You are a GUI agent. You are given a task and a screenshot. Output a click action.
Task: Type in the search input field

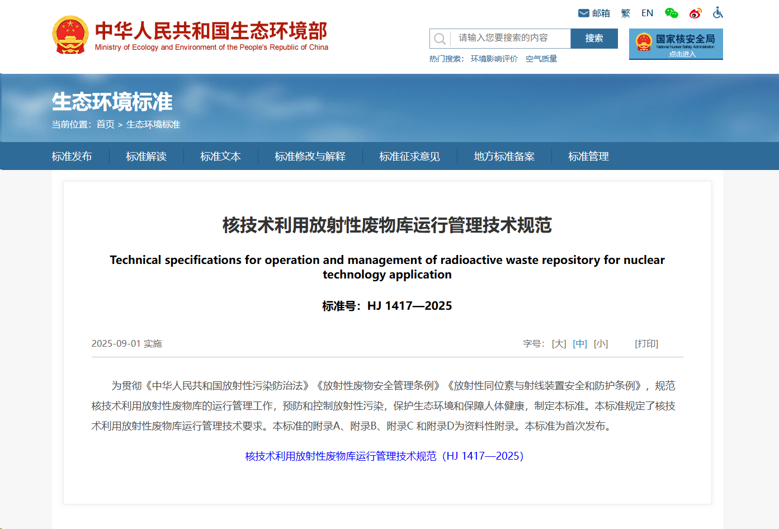pos(510,38)
